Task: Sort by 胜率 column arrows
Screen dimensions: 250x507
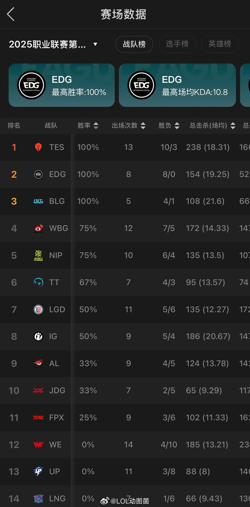Action: [96, 126]
